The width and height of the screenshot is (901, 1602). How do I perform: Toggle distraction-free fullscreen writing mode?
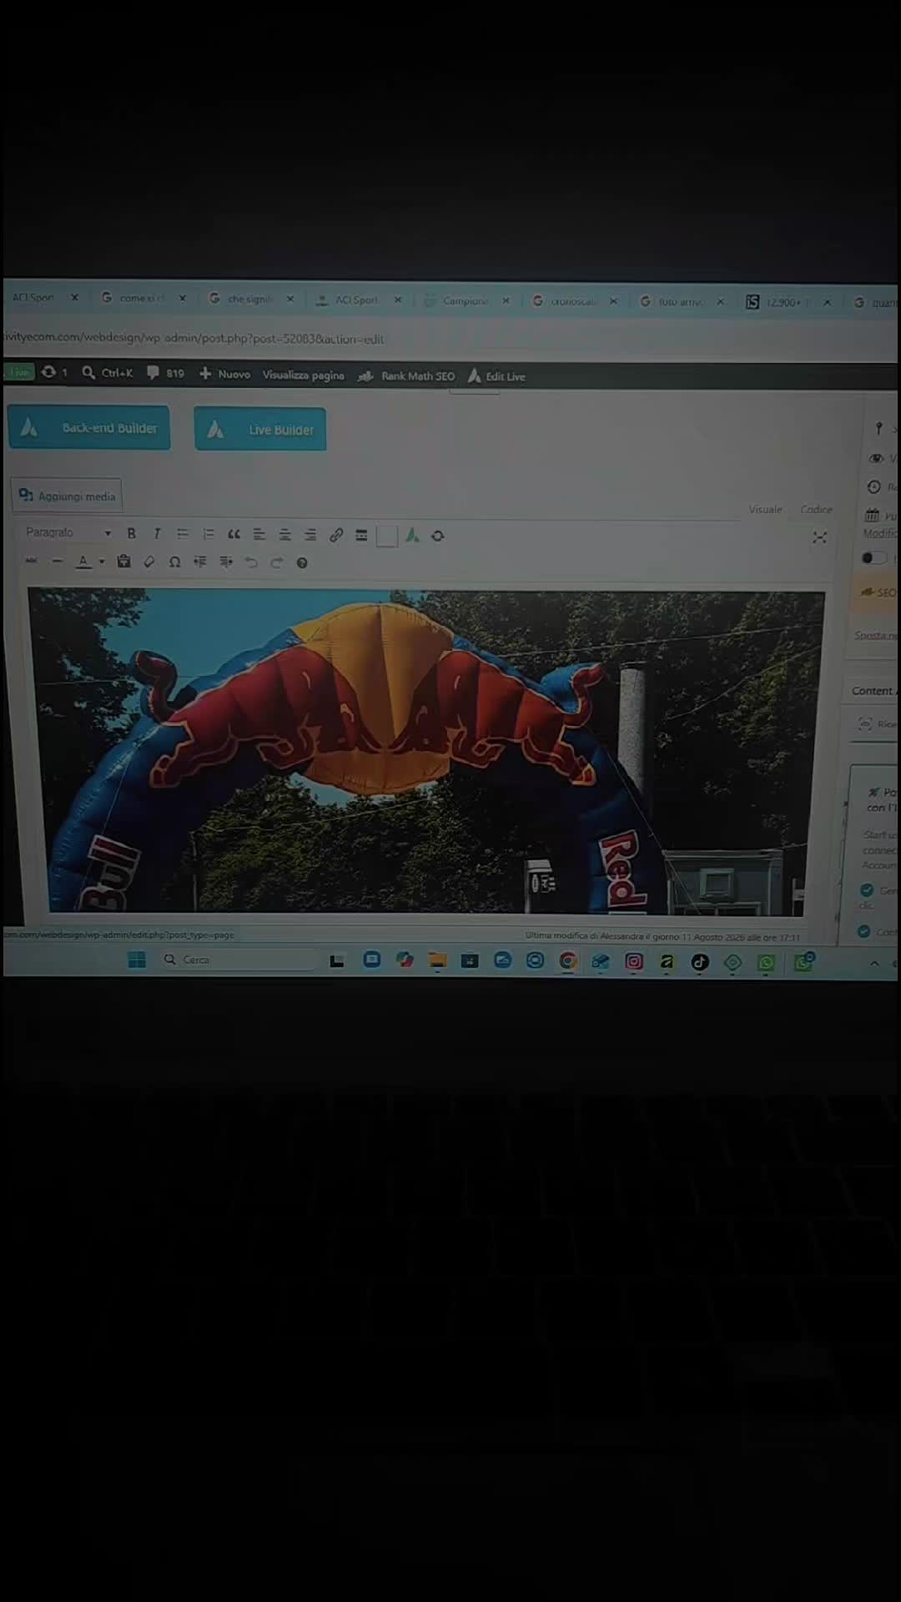(819, 537)
